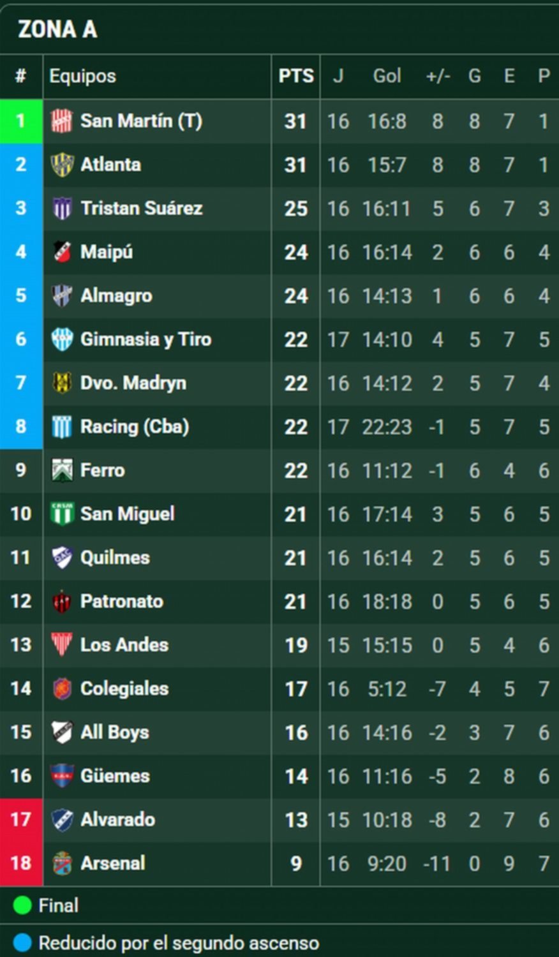Select the Colegiales team name

(124, 688)
